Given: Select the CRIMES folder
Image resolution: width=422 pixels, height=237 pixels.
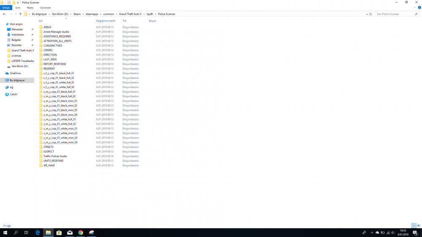Looking at the screenshot, I should pyautogui.click(x=48, y=50).
